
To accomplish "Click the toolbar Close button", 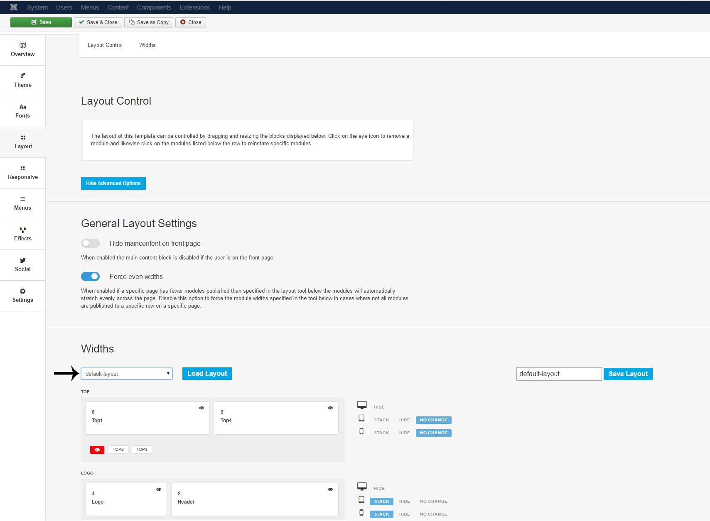I will click(191, 22).
